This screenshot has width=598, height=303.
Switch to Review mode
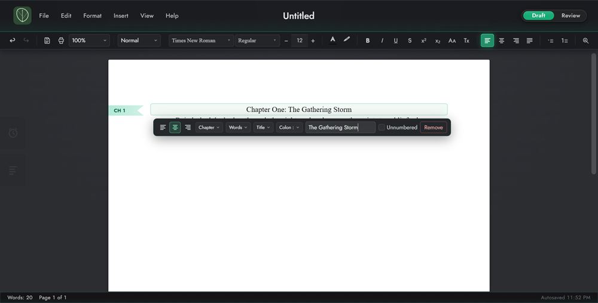(570, 16)
